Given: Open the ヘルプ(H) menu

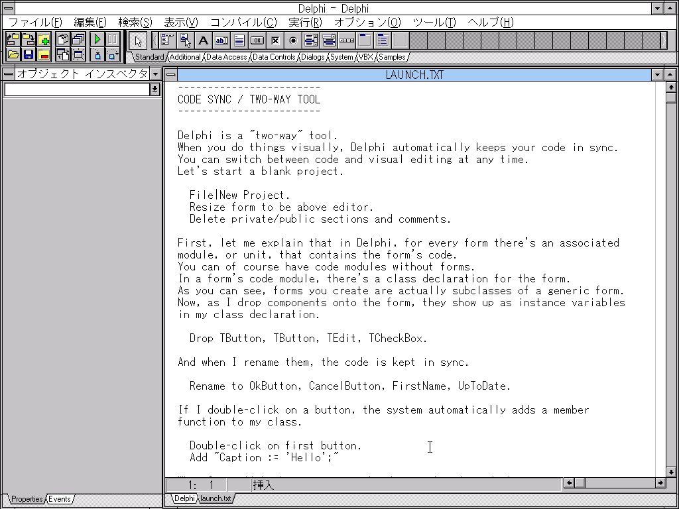Looking at the screenshot, I should pyautogui.click(x=491, y=23).
